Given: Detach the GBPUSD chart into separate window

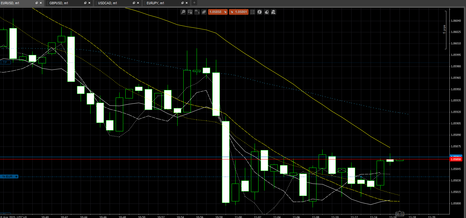Looking at the screenshot, I should 85,3.
